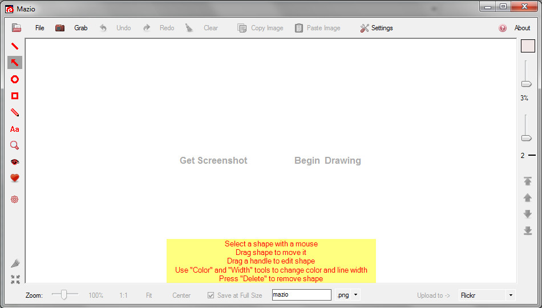Click Get Screenshot in the canvas
This screenshot has width=542, height=308.
click(213, 160)
